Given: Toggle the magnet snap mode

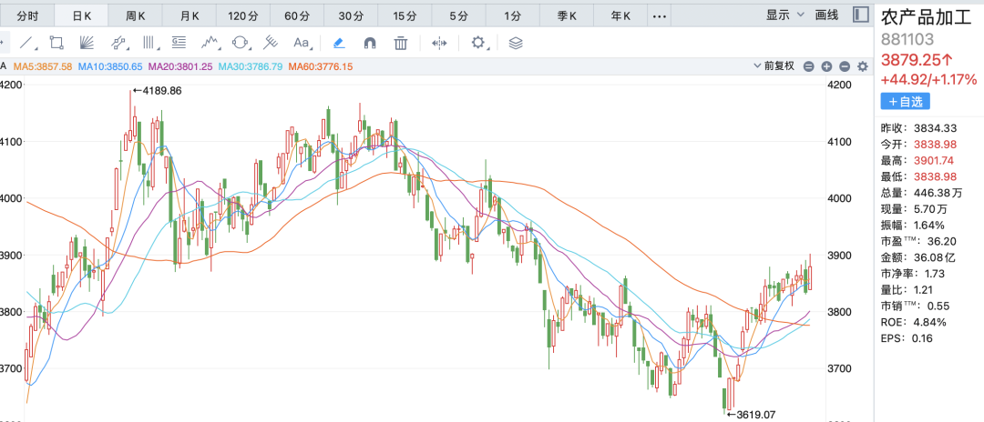Looking at the screenshot, I should click(370, 42).
